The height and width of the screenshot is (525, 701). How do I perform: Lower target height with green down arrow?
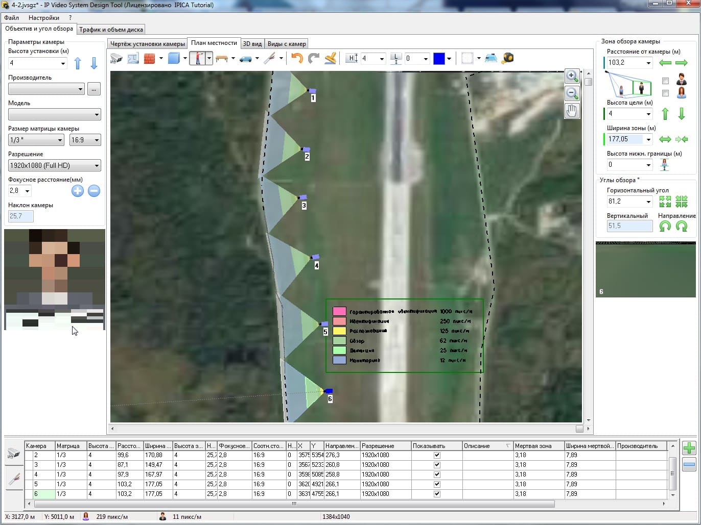click(682, 114)
